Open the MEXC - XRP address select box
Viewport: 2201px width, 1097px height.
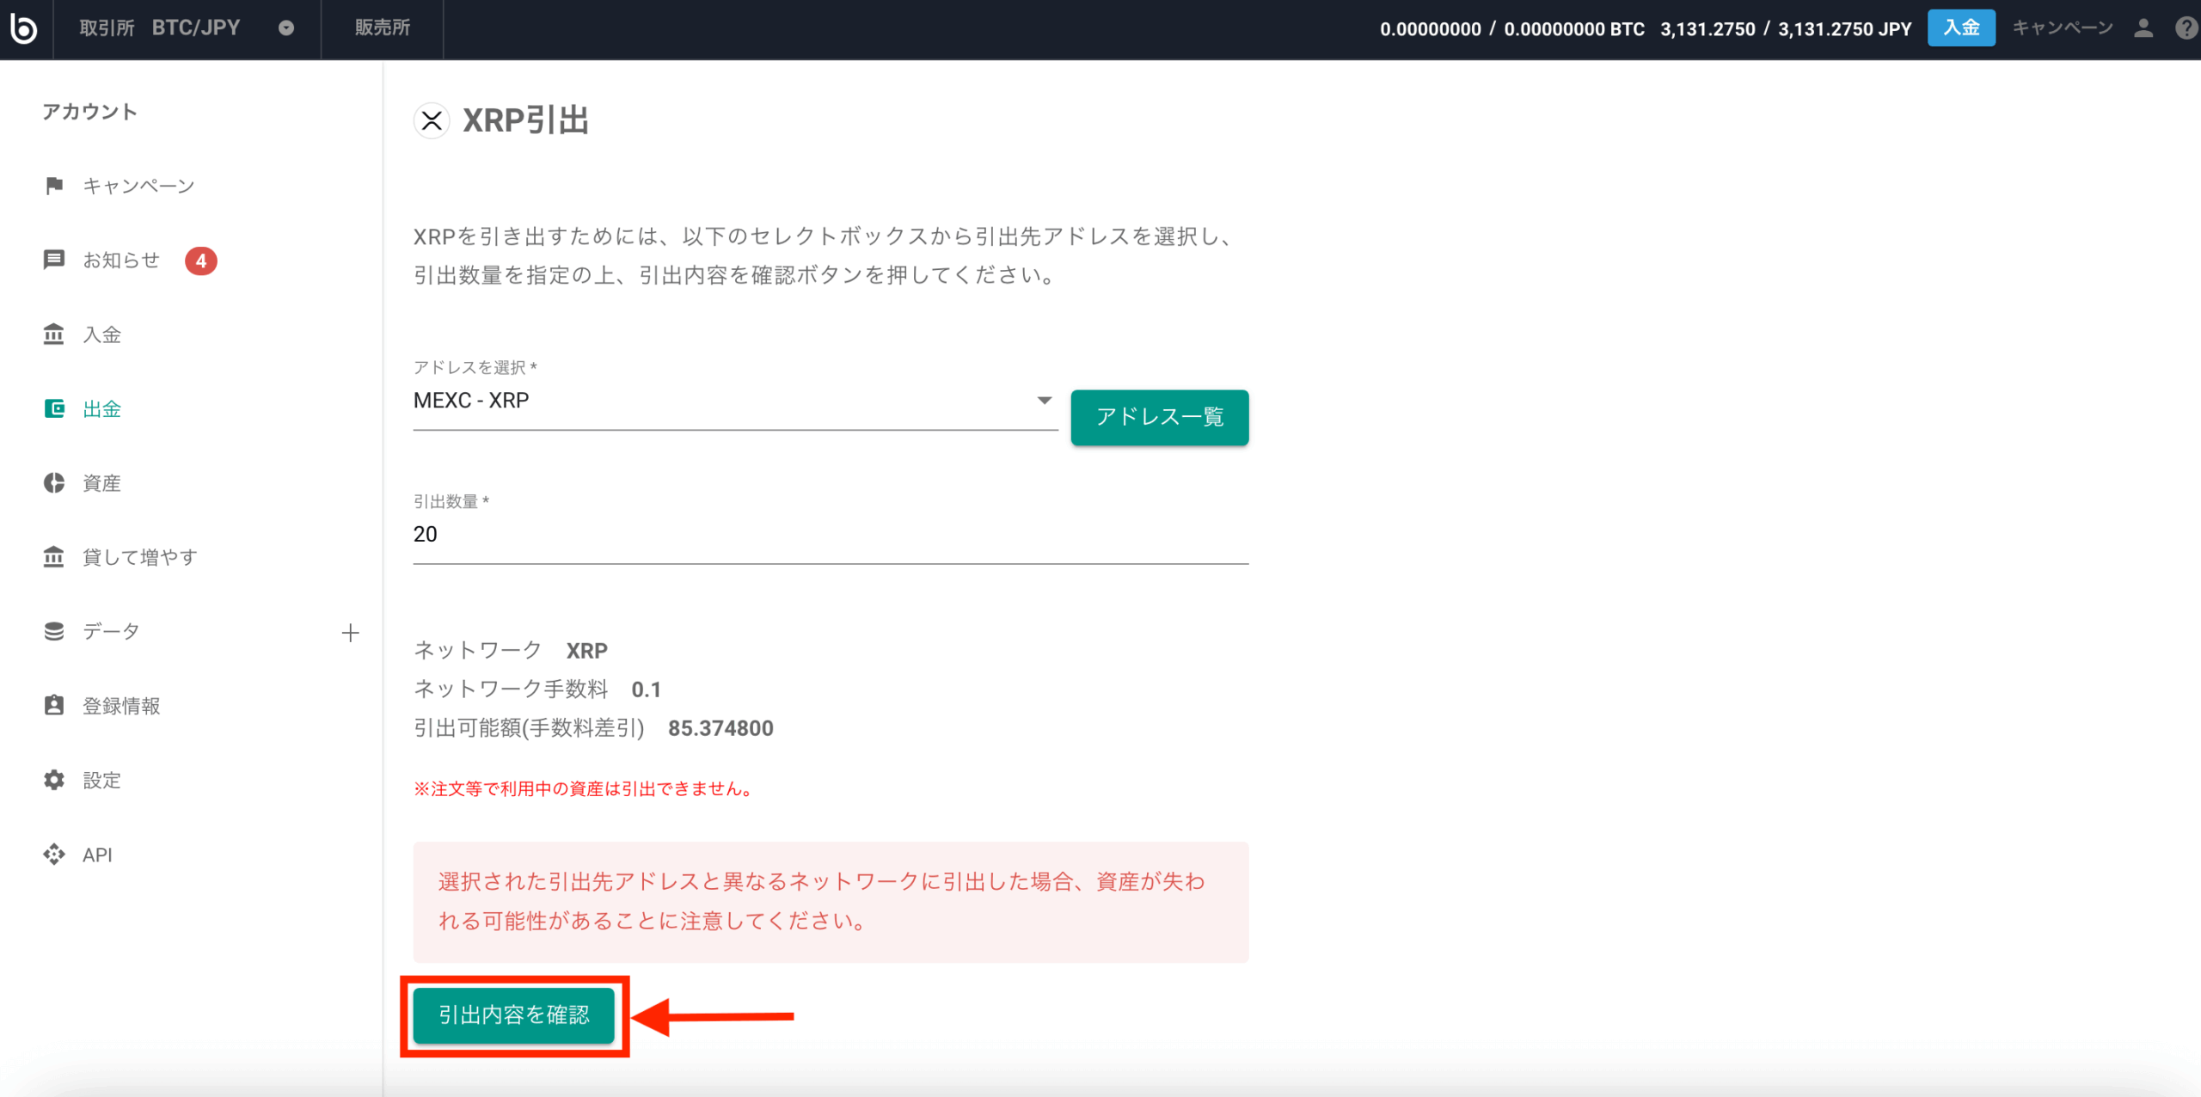735,401
